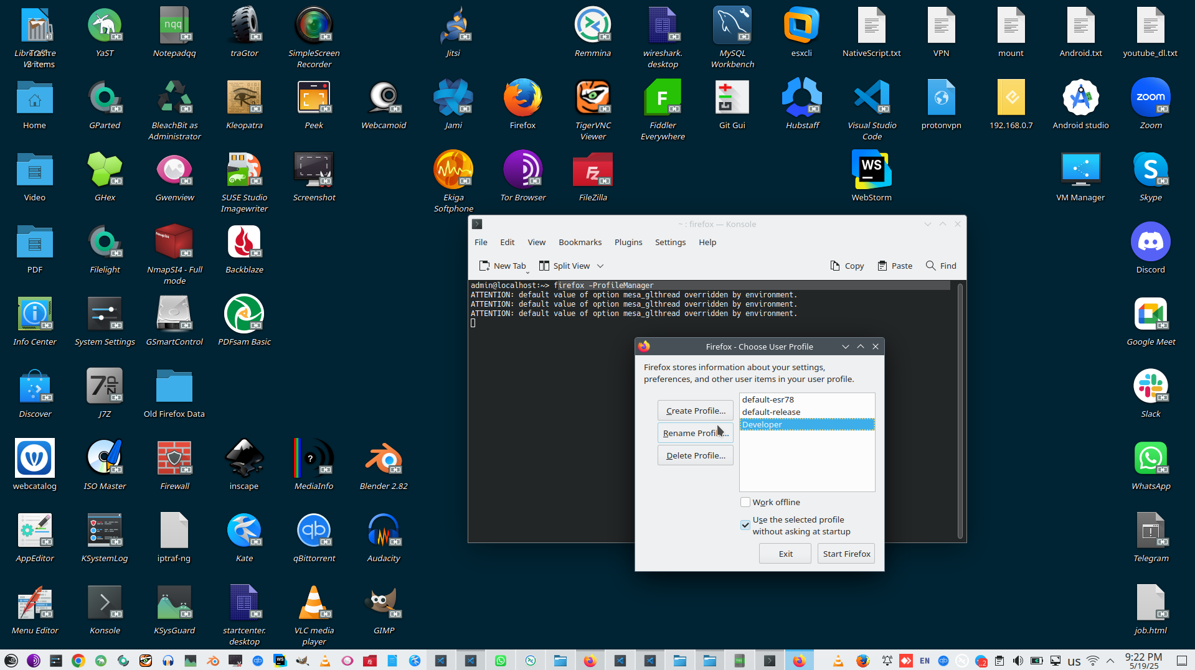This screenshot has width=1195, height=670.
Task: Open the Plugins menu in Konsole
Action: 628,243
